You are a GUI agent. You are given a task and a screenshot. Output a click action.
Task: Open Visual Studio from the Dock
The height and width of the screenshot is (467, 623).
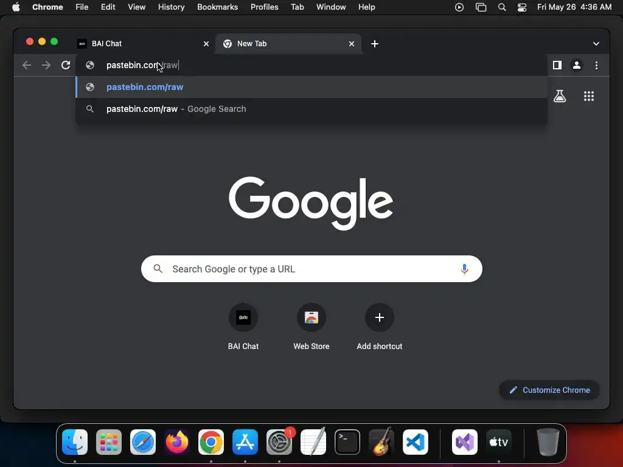(x=465, y=441)
